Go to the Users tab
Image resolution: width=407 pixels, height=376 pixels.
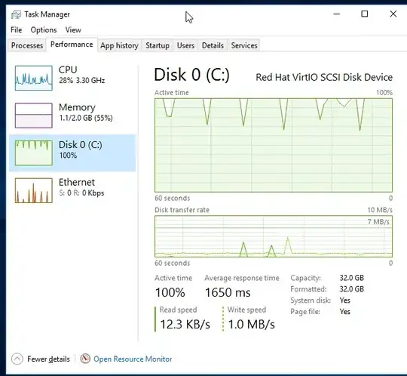[x=185, y=45]
